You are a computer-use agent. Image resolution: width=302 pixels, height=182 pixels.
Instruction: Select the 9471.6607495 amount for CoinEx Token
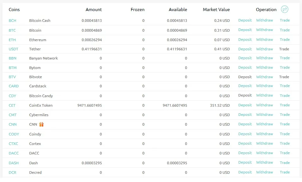point(90,105)
